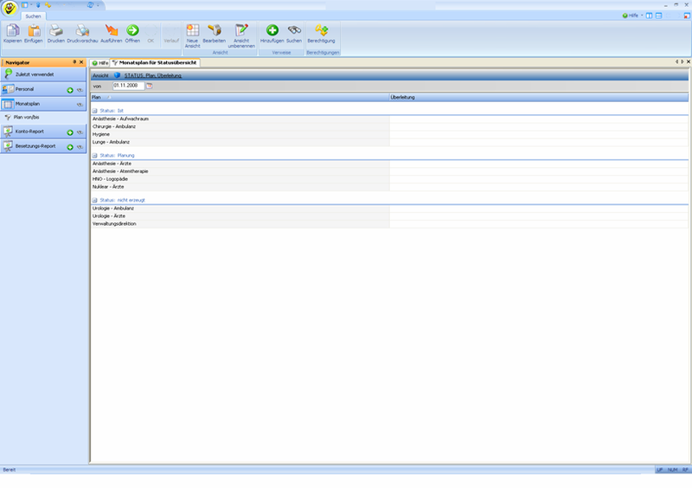Screen dimensions: 692x488
Task: Open Konto-Report in the Navigator
Action: click(x=29, y=132)
